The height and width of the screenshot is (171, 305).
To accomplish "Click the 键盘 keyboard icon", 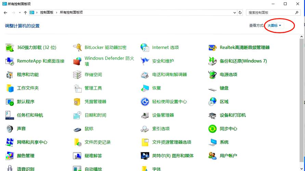I will 212,89.
